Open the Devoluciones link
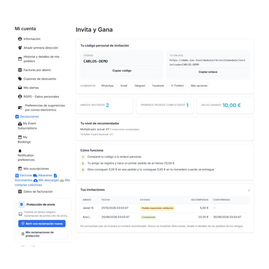 pos(30,117)
